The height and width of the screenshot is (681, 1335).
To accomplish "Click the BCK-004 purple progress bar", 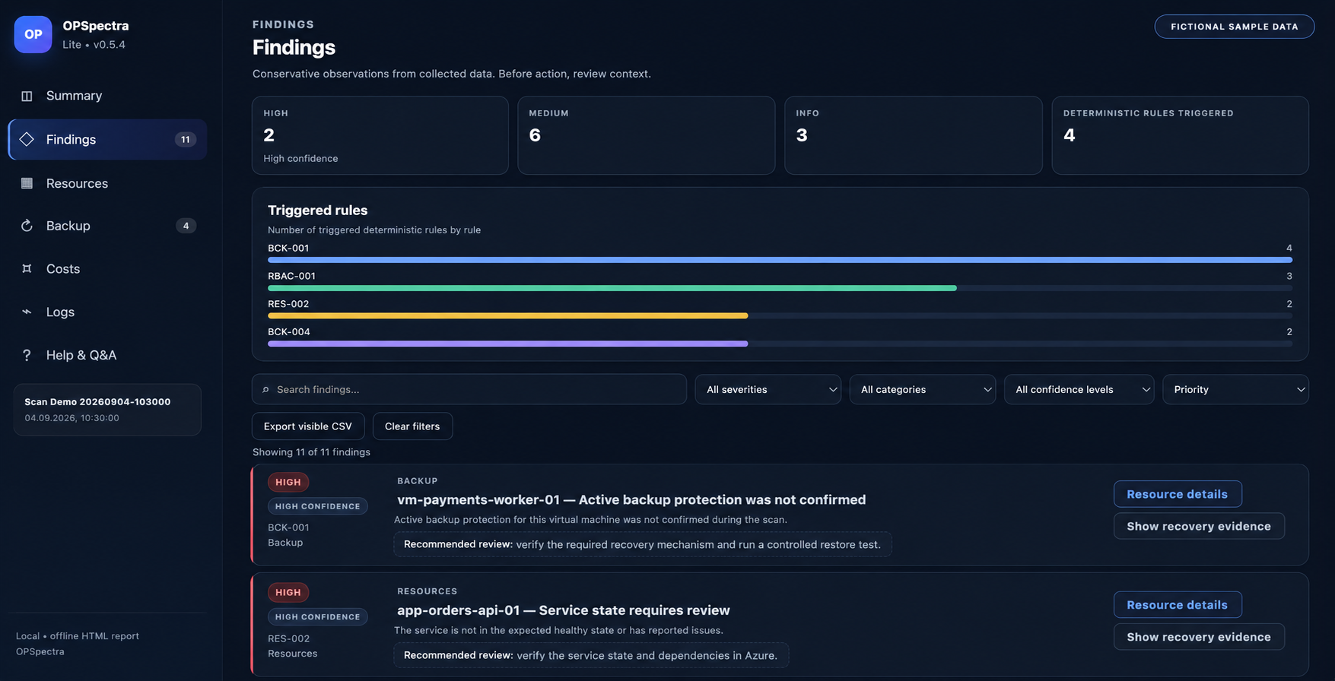I will coord(508,344).
